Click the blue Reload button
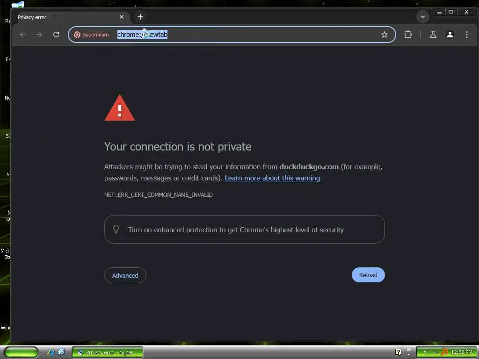 (368, 275)
